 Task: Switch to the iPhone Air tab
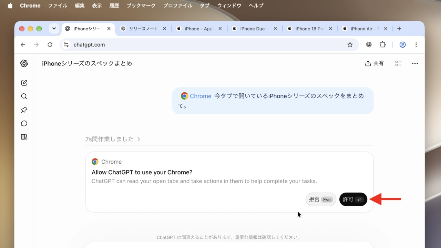click(365, 29)
